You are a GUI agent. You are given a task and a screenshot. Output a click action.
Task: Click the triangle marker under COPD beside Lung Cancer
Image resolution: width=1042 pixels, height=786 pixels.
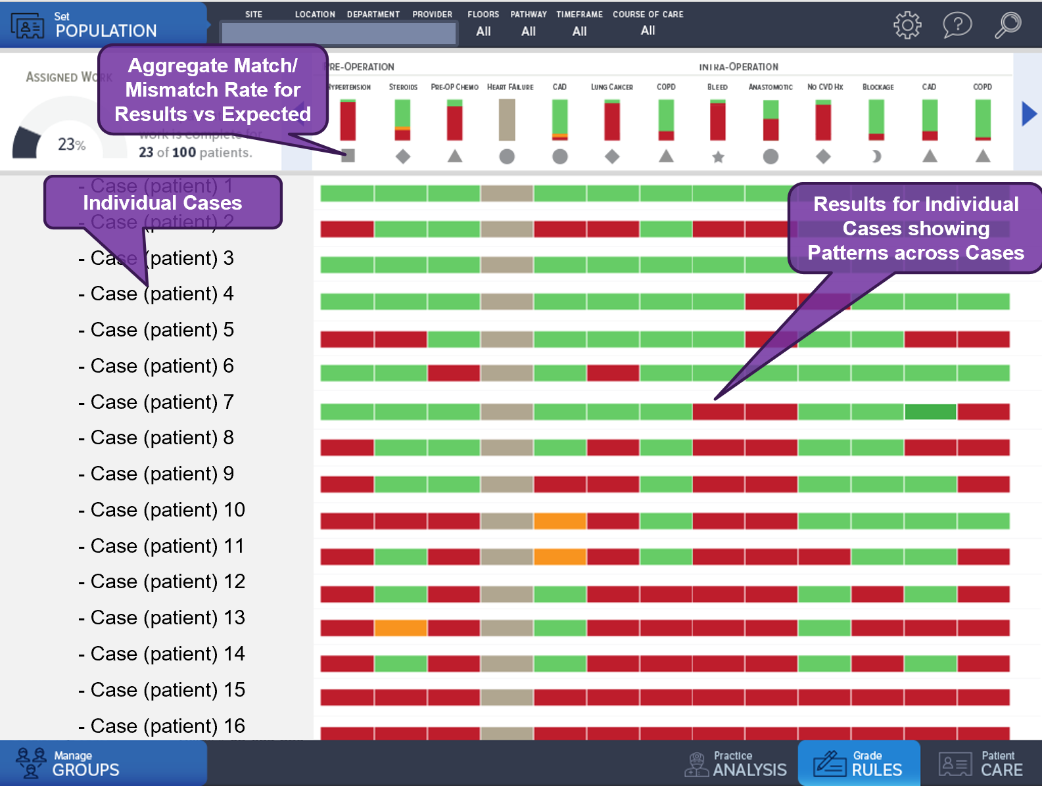coord(666,156)
